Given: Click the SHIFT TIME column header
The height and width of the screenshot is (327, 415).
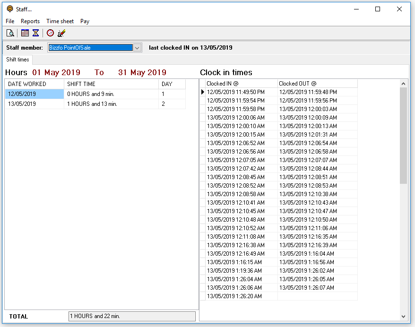Looking at the screenshot, I should coord(111,84).
